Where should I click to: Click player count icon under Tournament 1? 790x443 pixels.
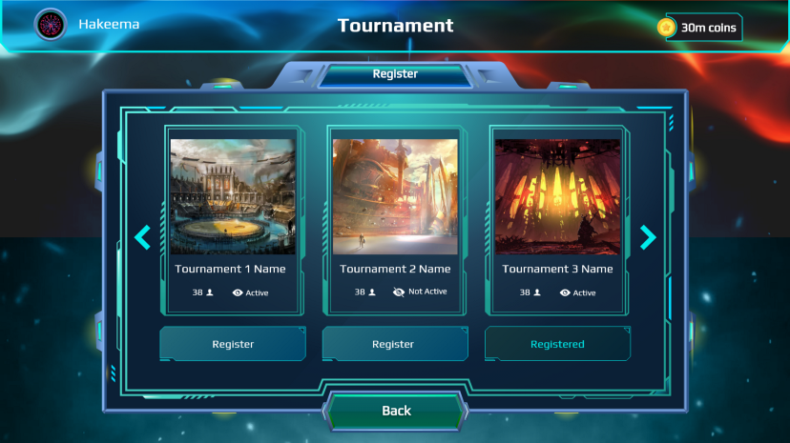(210, 292)
